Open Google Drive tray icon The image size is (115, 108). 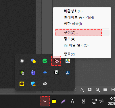coord(68,61)
